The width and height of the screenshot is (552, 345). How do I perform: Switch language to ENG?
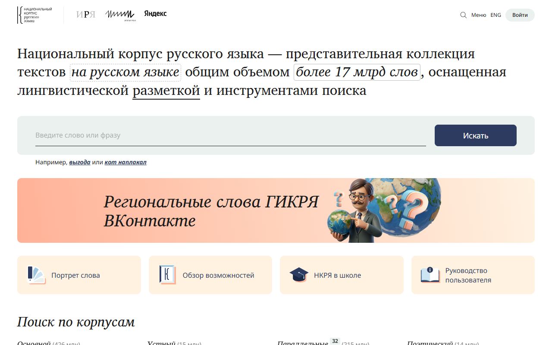496,15
